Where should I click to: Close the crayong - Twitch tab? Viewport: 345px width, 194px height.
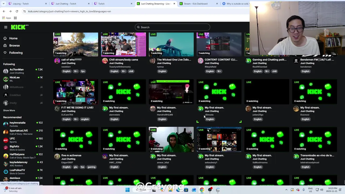point(46,4)
